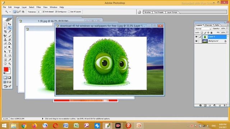
Task: Toggle lock position icon
Action: click(x=208, y=33)
